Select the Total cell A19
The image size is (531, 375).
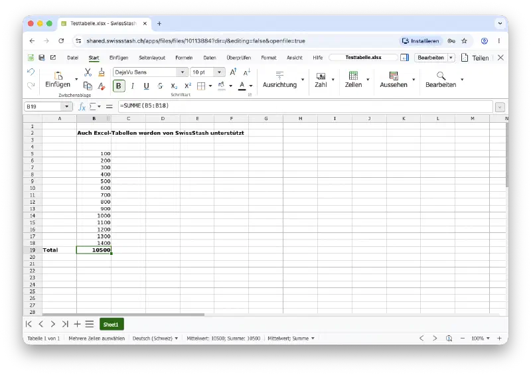coord(59,250)
